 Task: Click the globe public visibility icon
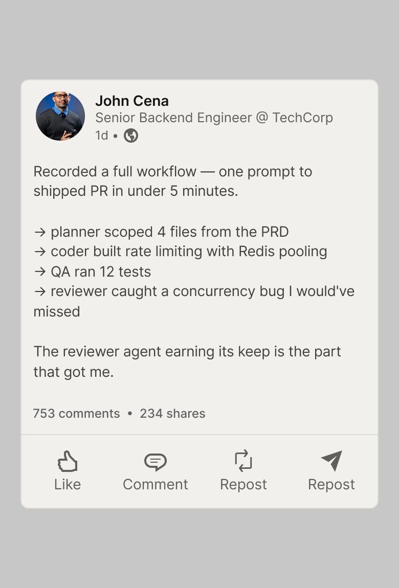point(131,135)
